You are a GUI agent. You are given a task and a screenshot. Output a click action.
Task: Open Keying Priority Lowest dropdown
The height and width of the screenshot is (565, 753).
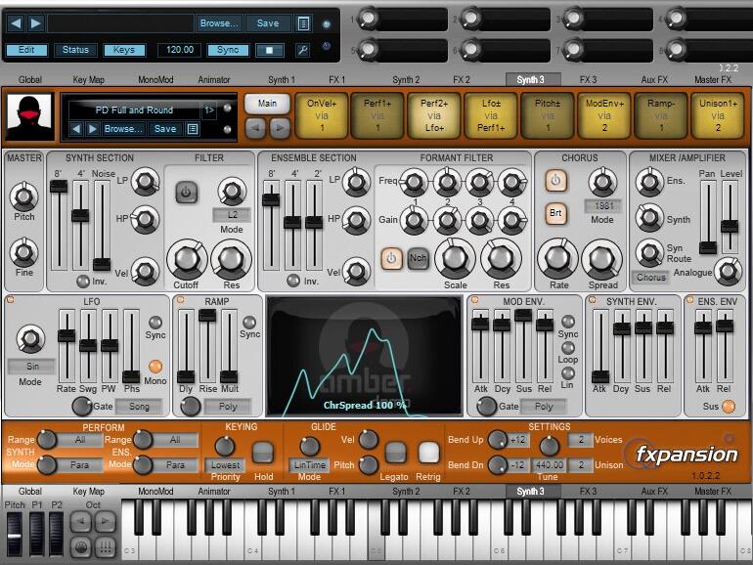[x=225, y=464]
